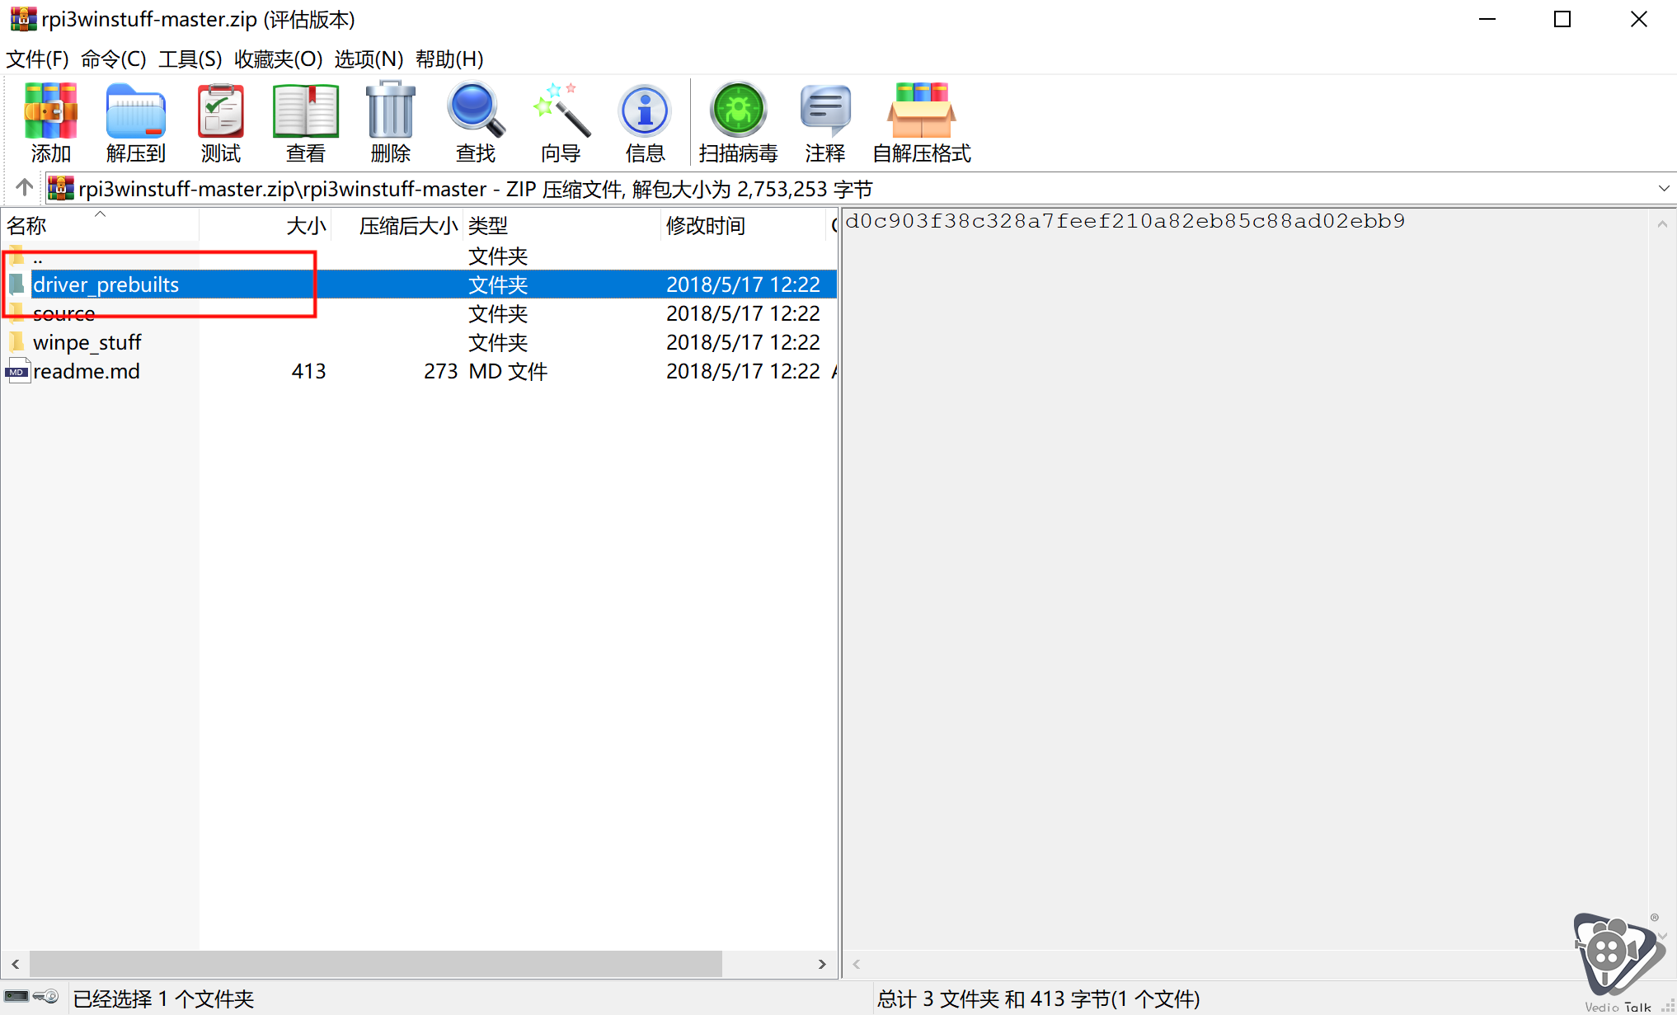Maximize the WinRAR window
This screenshot has height=1015, width=1677.
click(x=1562, y=19)
